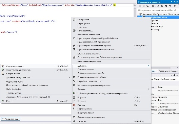Expand the Отладка (Debug) submenu arrow
The image size is (179, 124).
(x=148, y=89)
